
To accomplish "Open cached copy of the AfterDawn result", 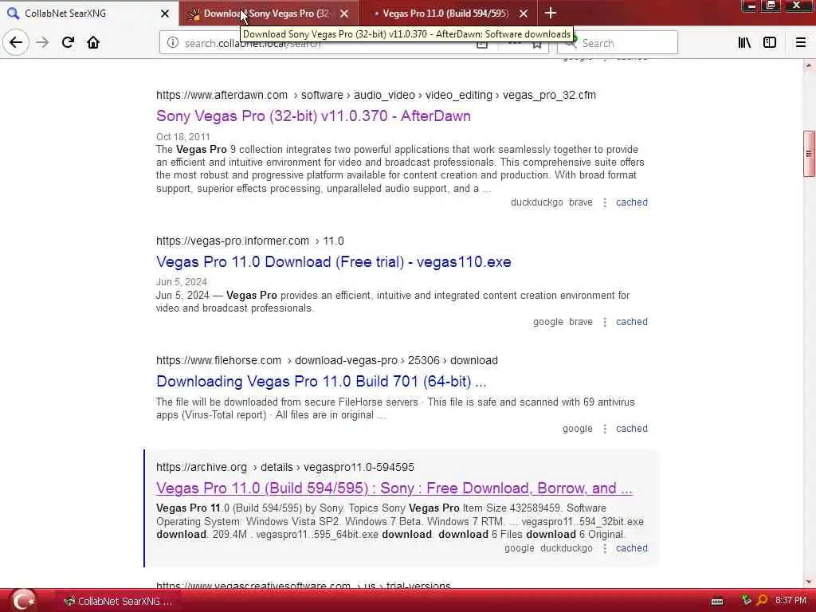I will coord(632,202).
